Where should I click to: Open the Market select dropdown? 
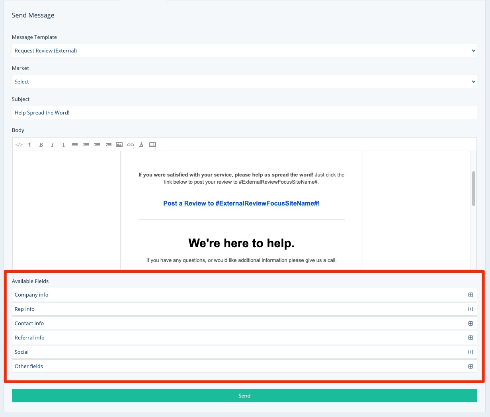coord(244,81)
